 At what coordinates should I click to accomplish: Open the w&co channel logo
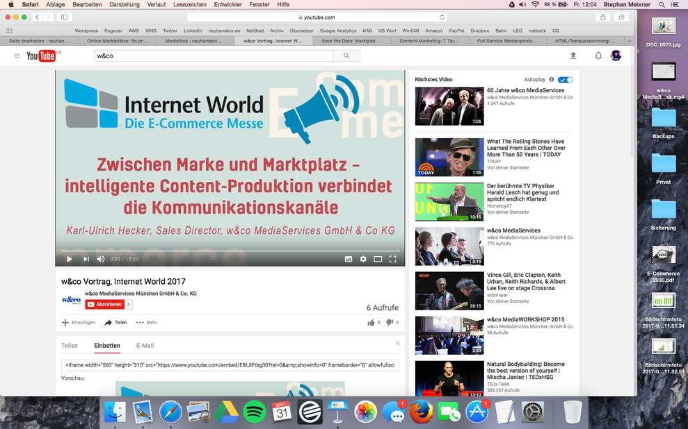click(x=71, y=300)
